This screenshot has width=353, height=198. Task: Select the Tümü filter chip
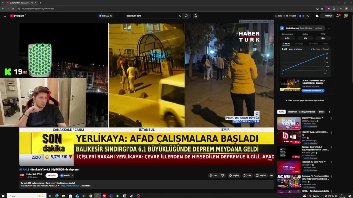[x=281, y=112]
